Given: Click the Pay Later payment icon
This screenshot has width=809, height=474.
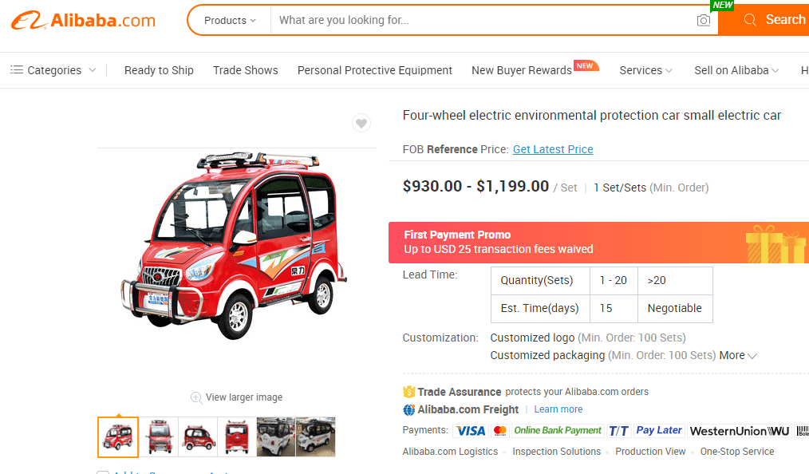Looking at the screenshot, I should (658, 431).
